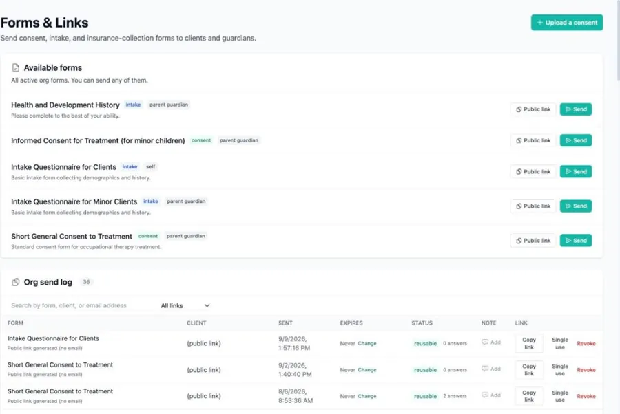This screenshot has height=414, width=620.
Task: Copy link for the 9/2/2026 consent row
Action: click(x=528, y=370)
